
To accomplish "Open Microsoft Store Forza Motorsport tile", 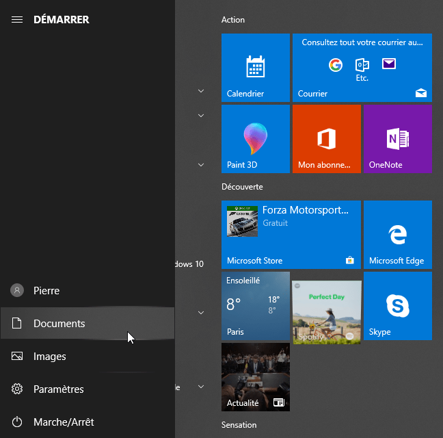I will [291, 235].
